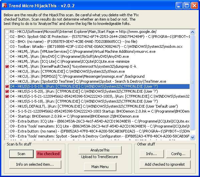The height and width of the screenshot is (177, 200).
Task: Uncheck the highlighted S-1-5-19 CTFMON entry
Action: [7, 86]
